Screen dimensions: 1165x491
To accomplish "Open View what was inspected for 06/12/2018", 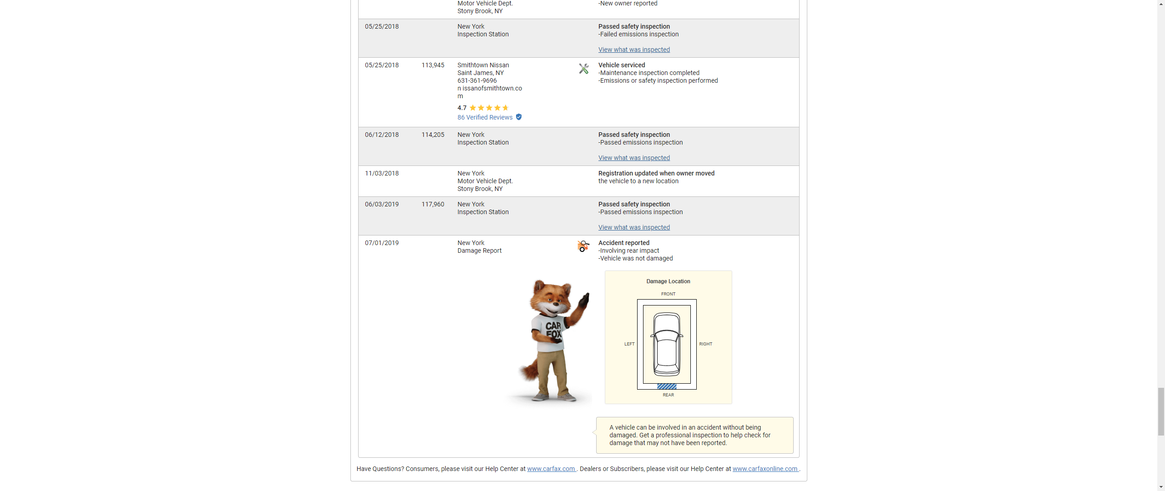I will point(634,158).
